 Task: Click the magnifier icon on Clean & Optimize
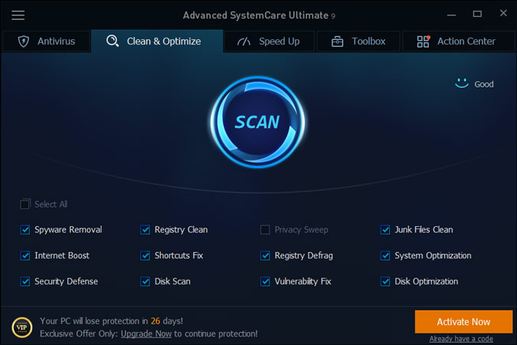point(113,41)
